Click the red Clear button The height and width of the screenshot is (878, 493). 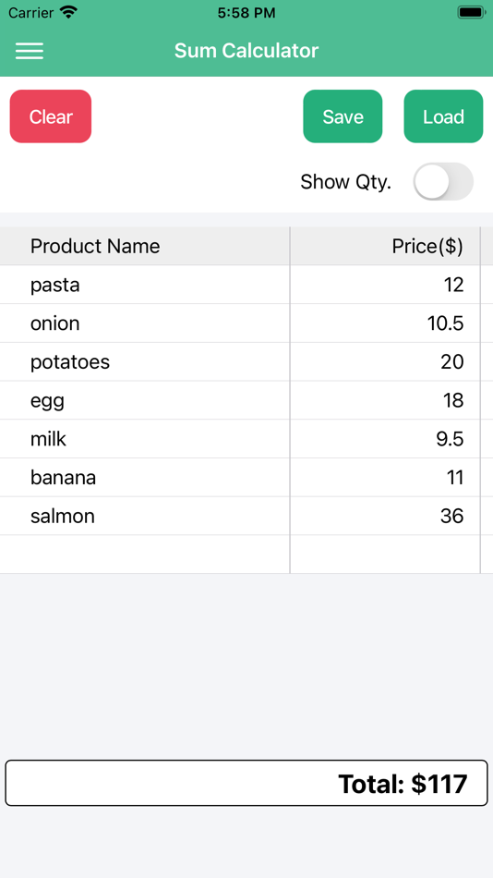[51, 116]
